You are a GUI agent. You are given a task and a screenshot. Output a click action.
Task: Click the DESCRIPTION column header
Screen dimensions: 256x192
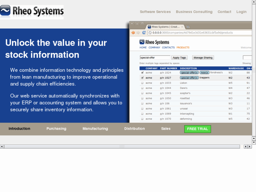[188, 68]
